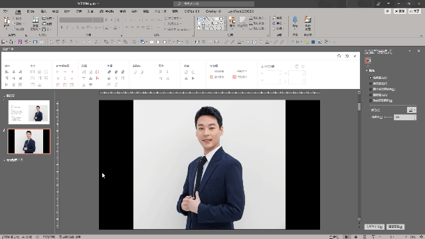Close the Format Background pane
The height and width of the screenshot is (239, 425).
pyautogui.click(x=418, y=51)
